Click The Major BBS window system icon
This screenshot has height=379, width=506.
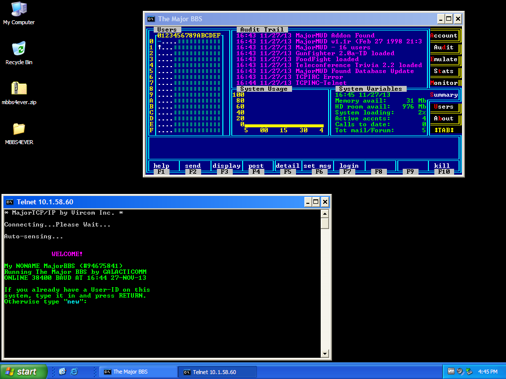(x=151, y=19)
